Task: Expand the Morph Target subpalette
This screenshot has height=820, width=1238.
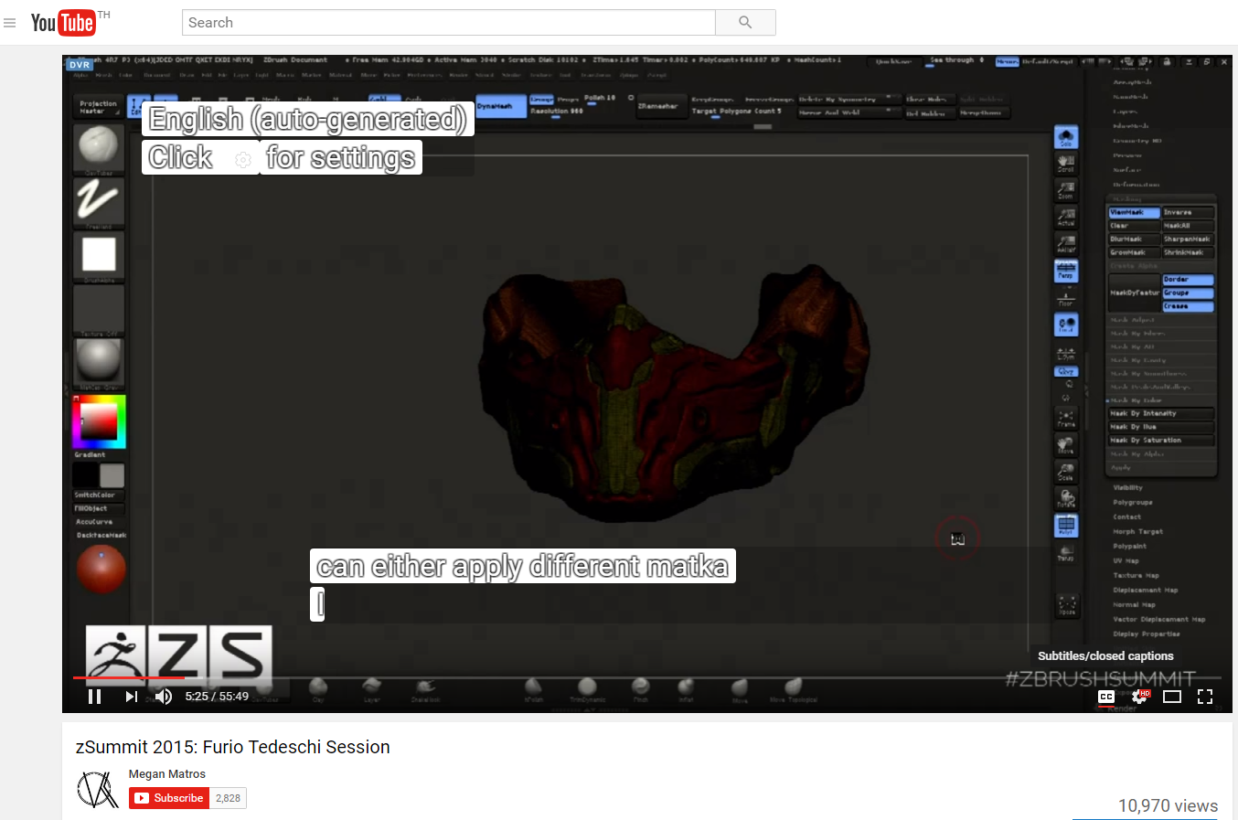Action: [x=1137, y=532]
